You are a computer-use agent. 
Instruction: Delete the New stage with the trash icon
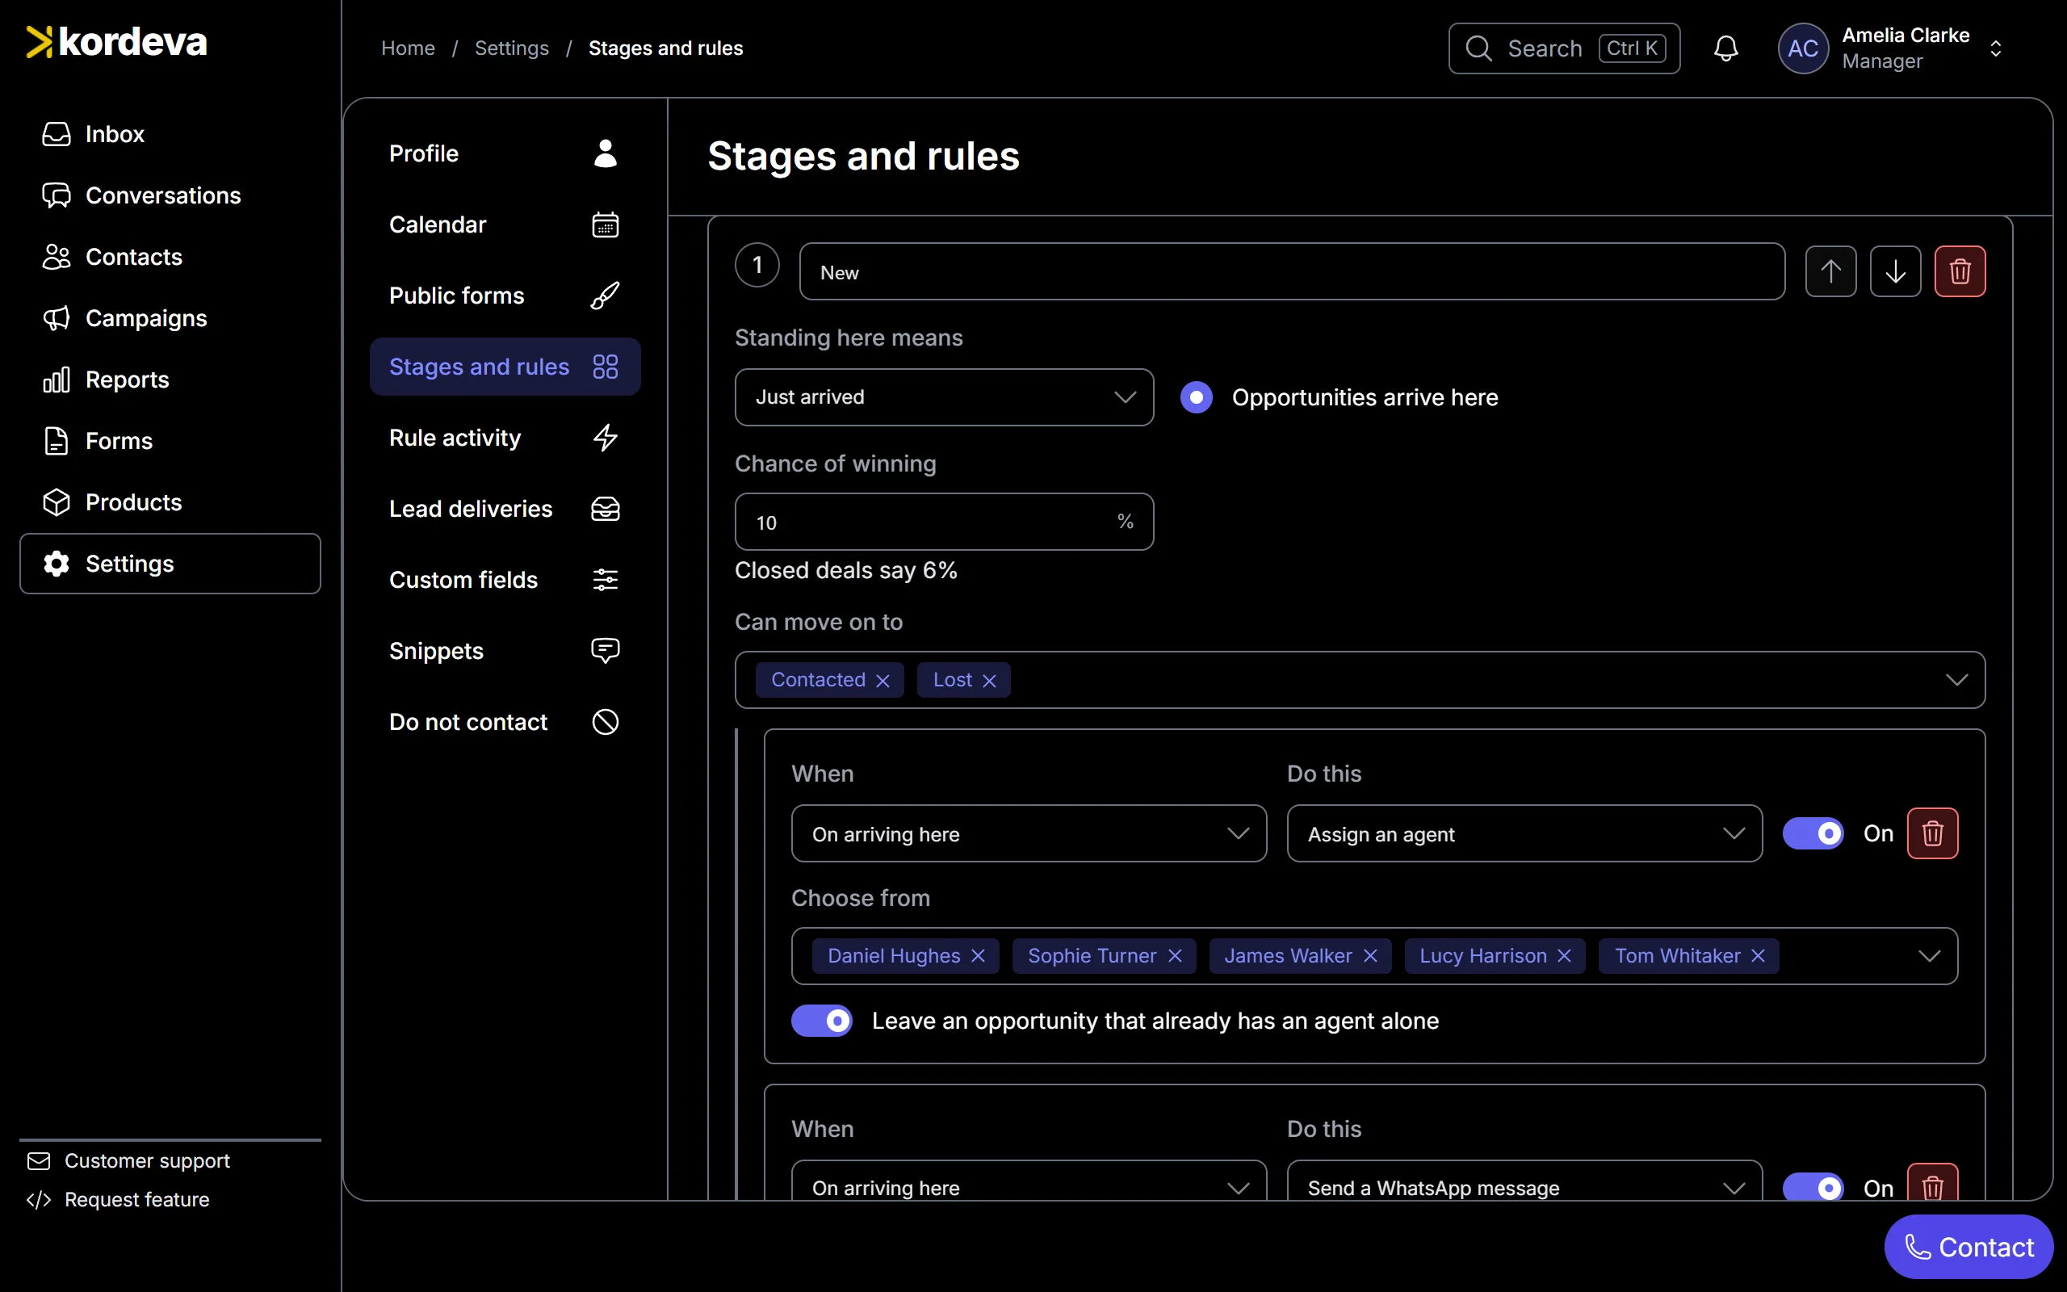pyautogui.click(x=1960, y=272)
